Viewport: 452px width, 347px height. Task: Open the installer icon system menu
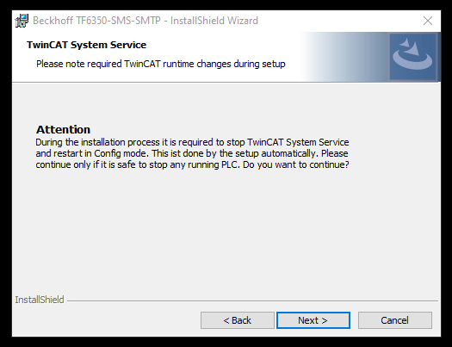click(x=22, y=21)
